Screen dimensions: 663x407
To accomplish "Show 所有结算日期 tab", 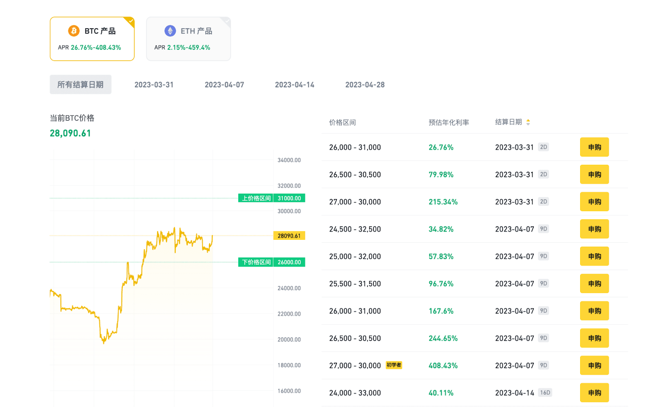I will [80, 84].
